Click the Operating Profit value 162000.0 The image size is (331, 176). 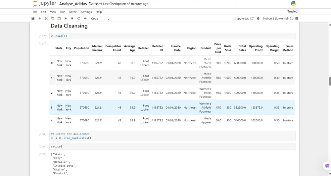[x=257, y=120]
